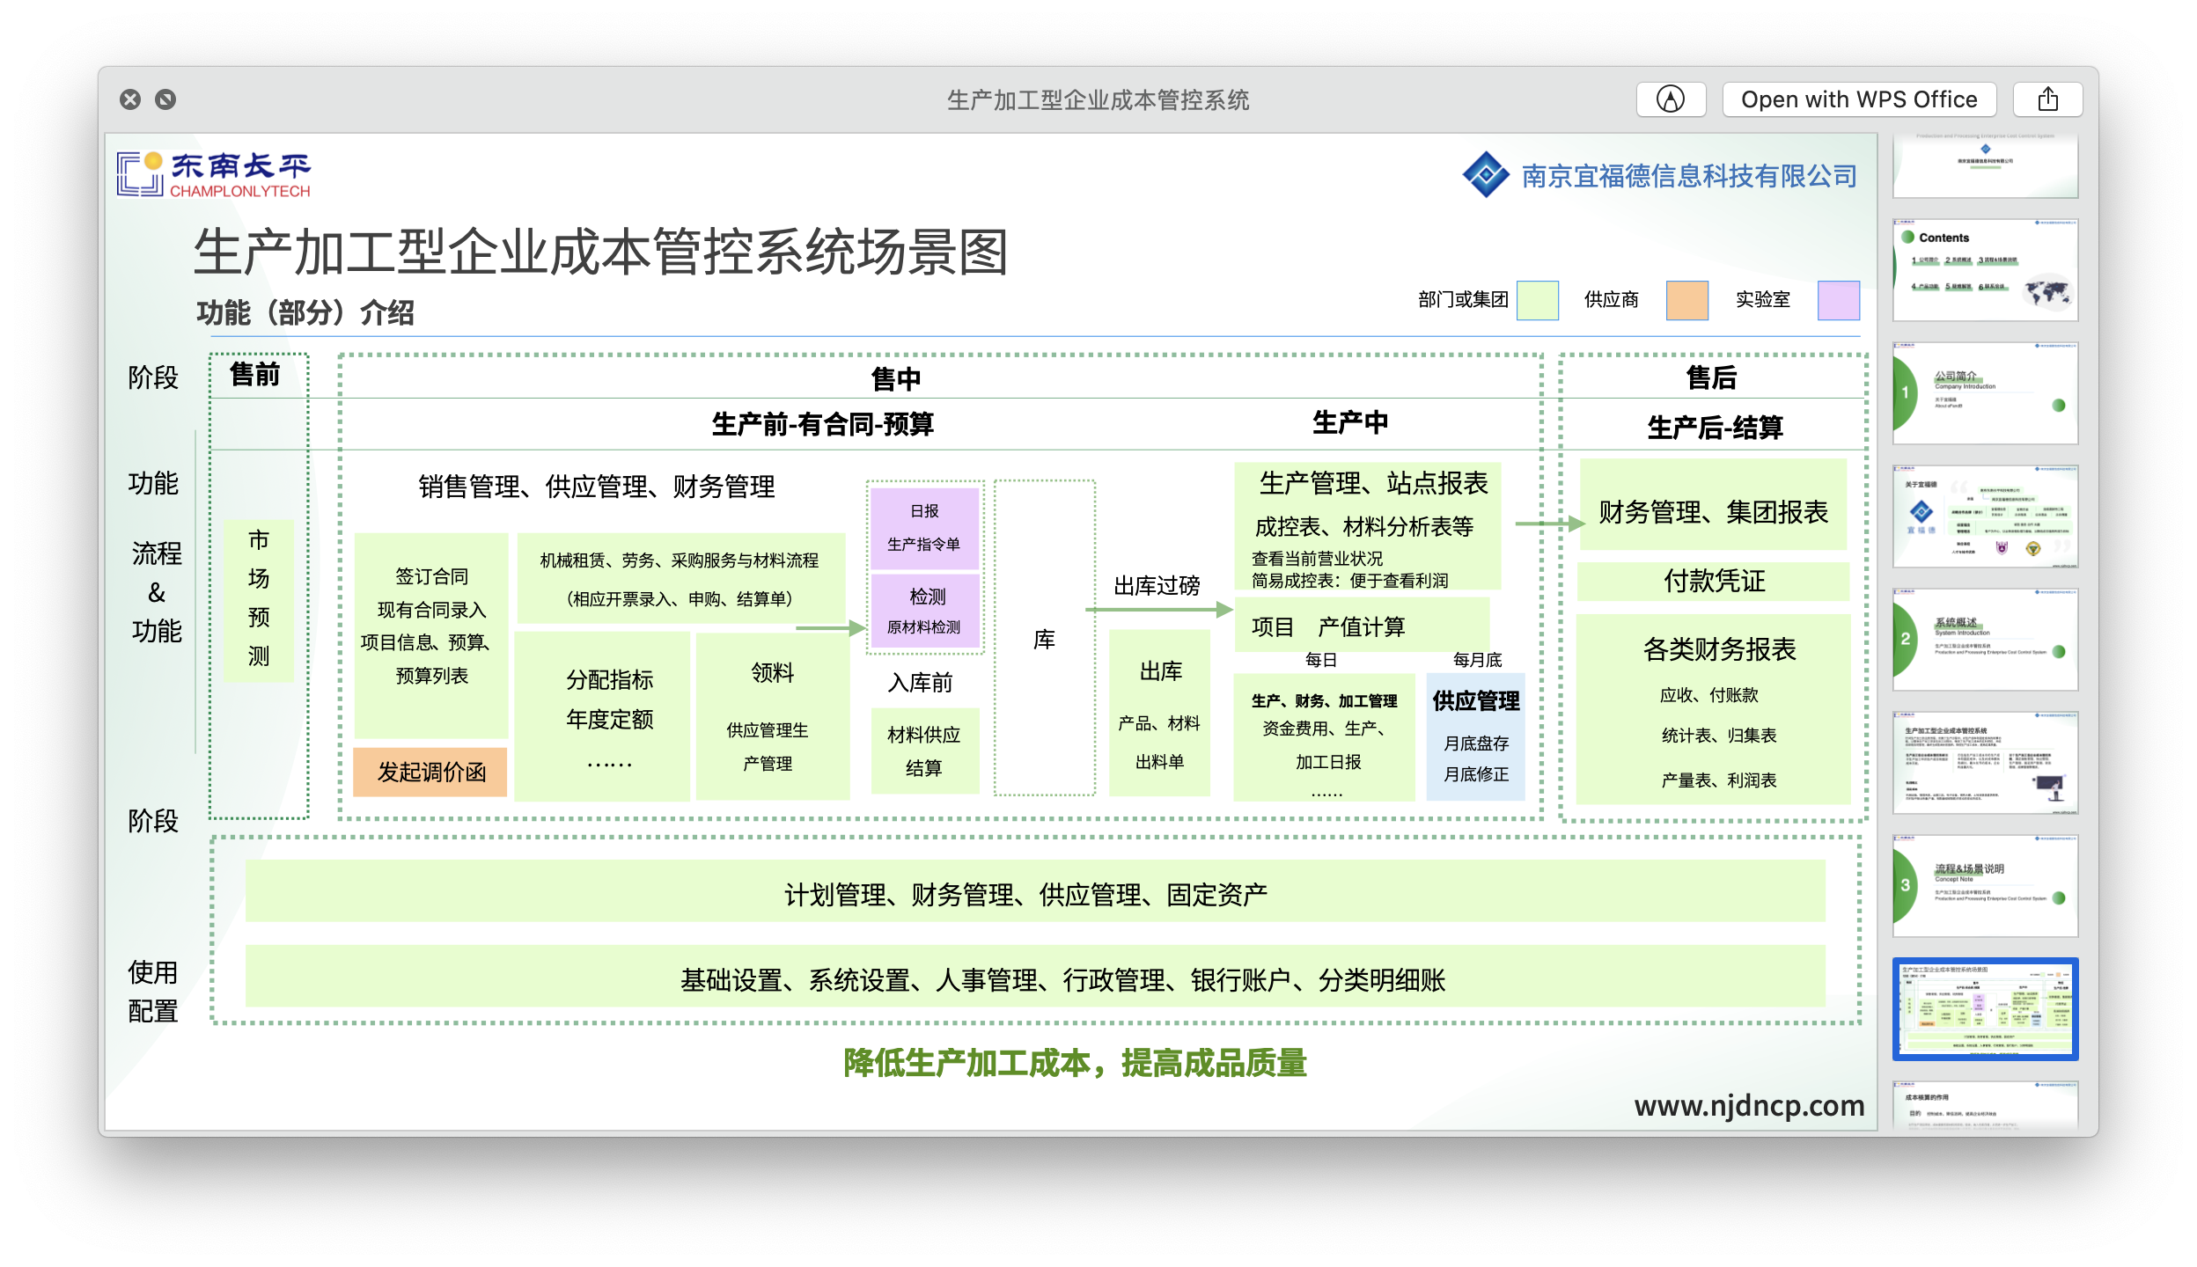Screen dimensions: 2197x1267
Task: Select the 系统概述 slide thumbnail
Action: click(1986, 638)
